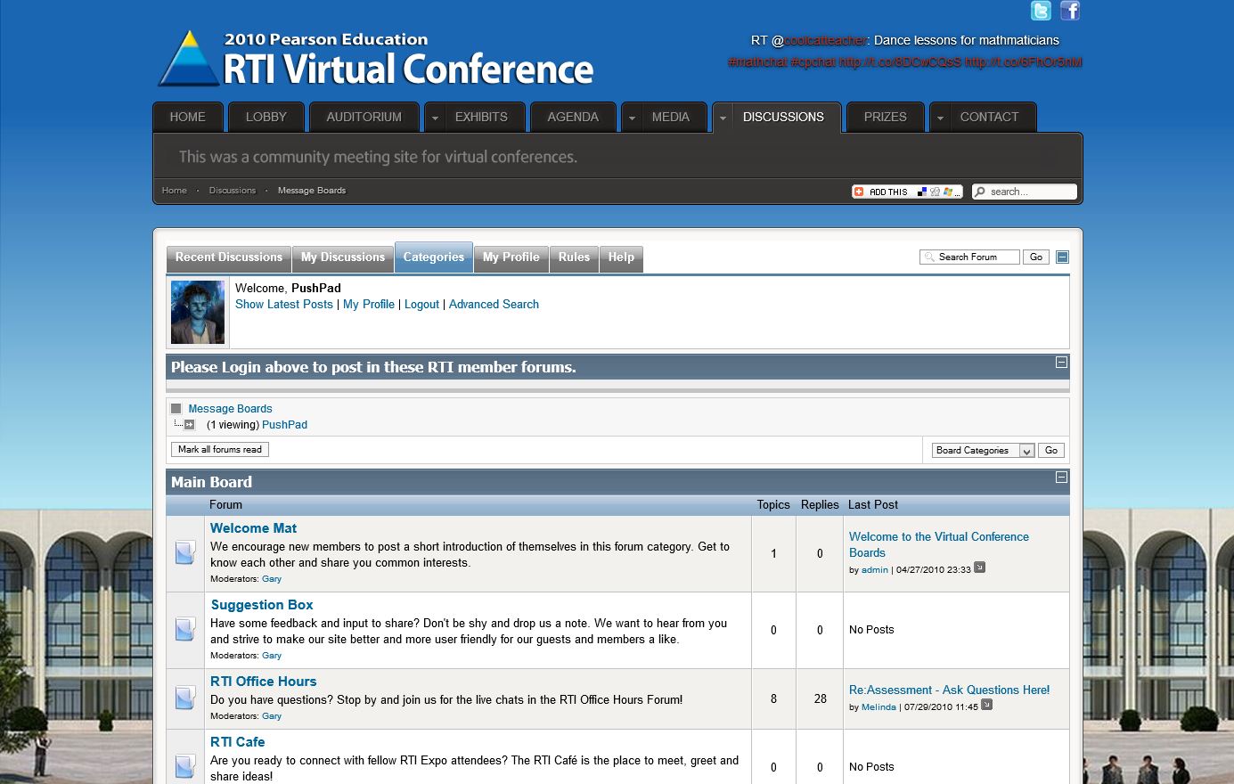Open the Auditorium navigation menu
Viewport: 1234px width, 784px height.
pos(364,118)
